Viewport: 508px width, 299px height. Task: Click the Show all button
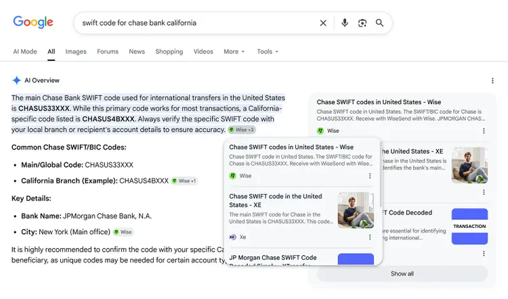[x=402, y=274]
